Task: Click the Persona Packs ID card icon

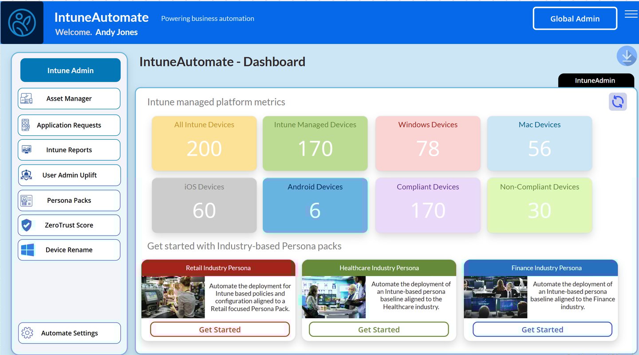Action: pos(27,201)
